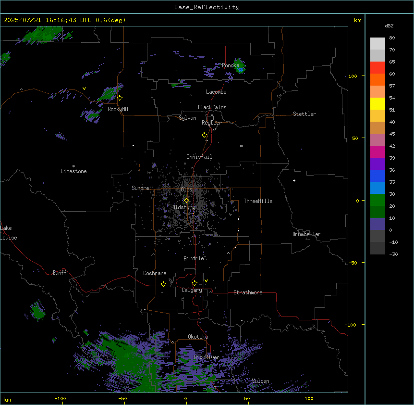414x405 pixels.
Task: Click the Sundre town label
Action: pyautogui.click(x=140, y=188)
